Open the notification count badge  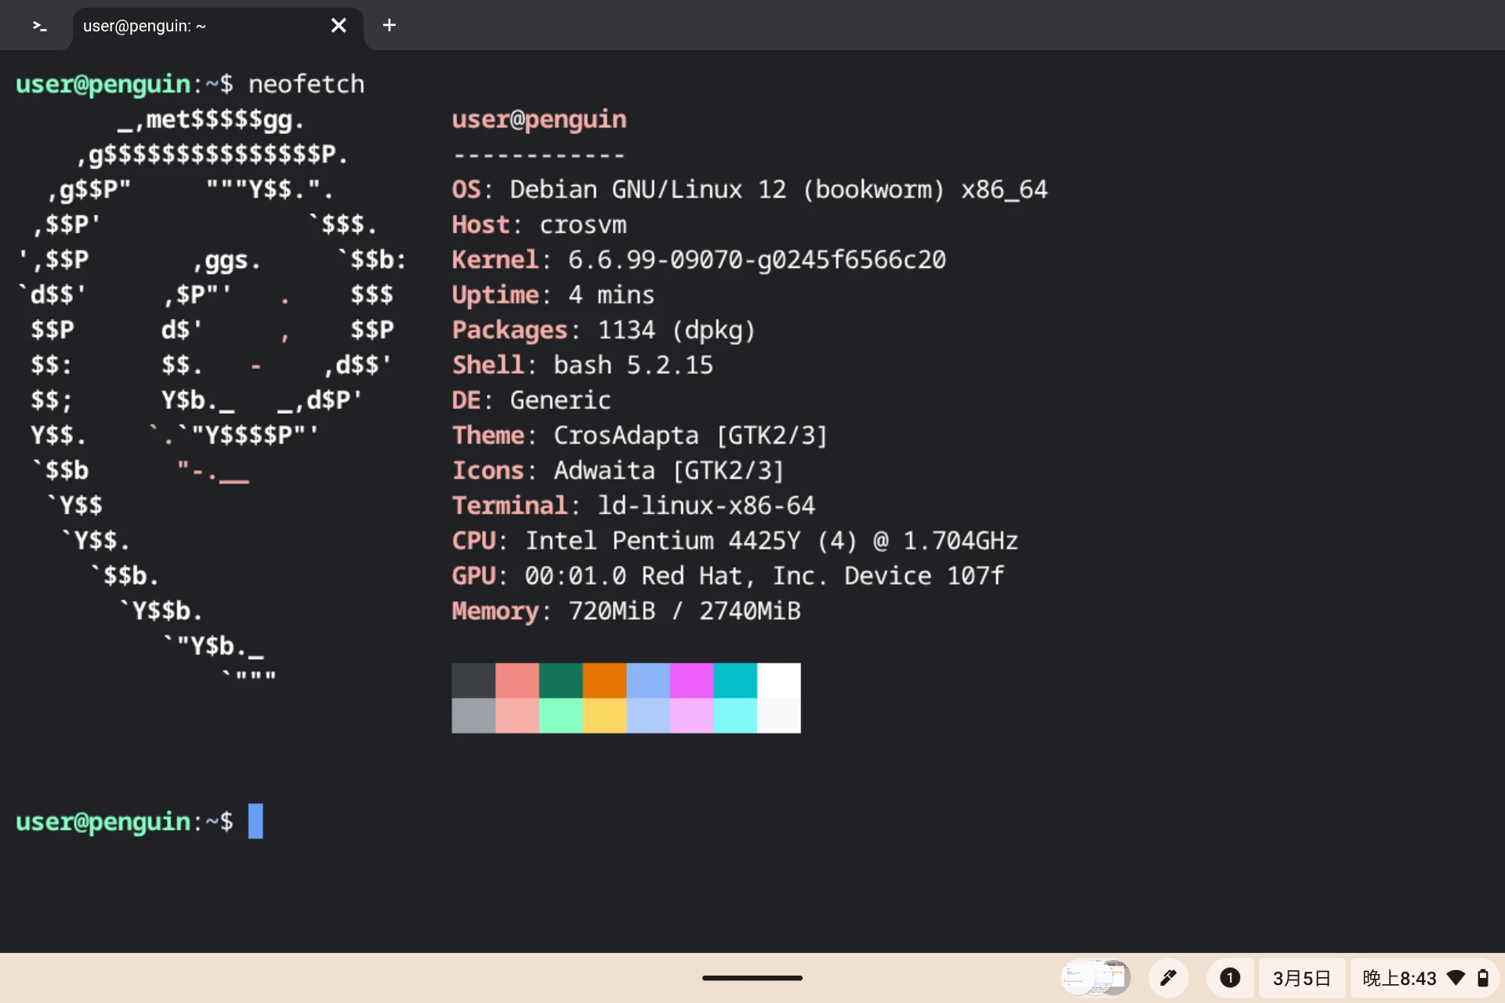(x=1230, y=977)
